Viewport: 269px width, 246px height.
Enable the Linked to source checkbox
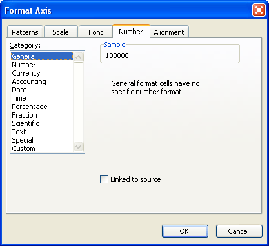(x=104, y=179)
